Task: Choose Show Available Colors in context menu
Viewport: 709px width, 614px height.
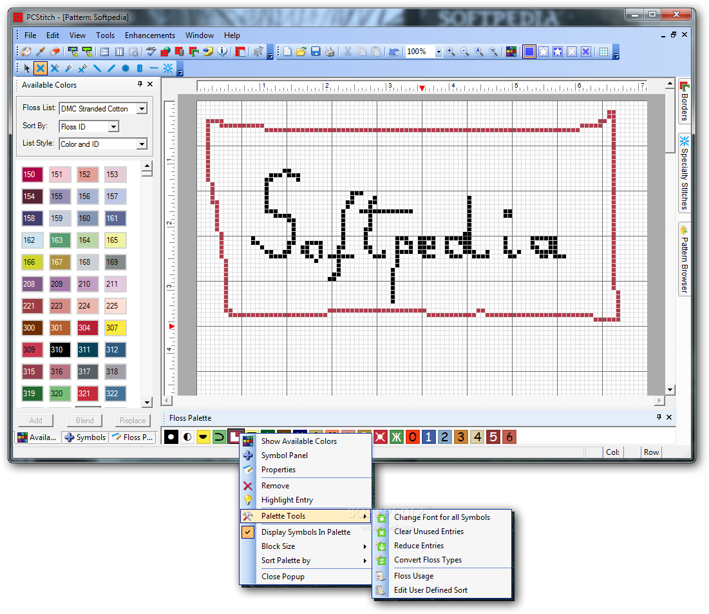Action: [x=306, y=441]
